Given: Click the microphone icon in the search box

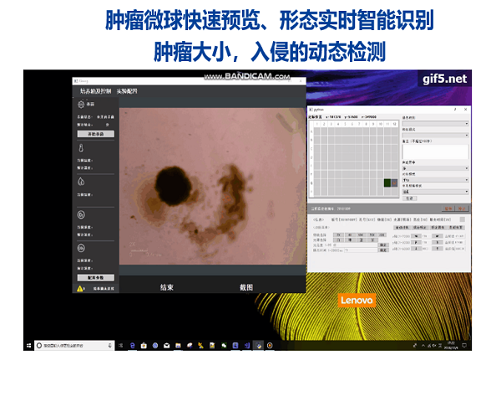Looking at the screenshot, I should (x=109, y=345).
